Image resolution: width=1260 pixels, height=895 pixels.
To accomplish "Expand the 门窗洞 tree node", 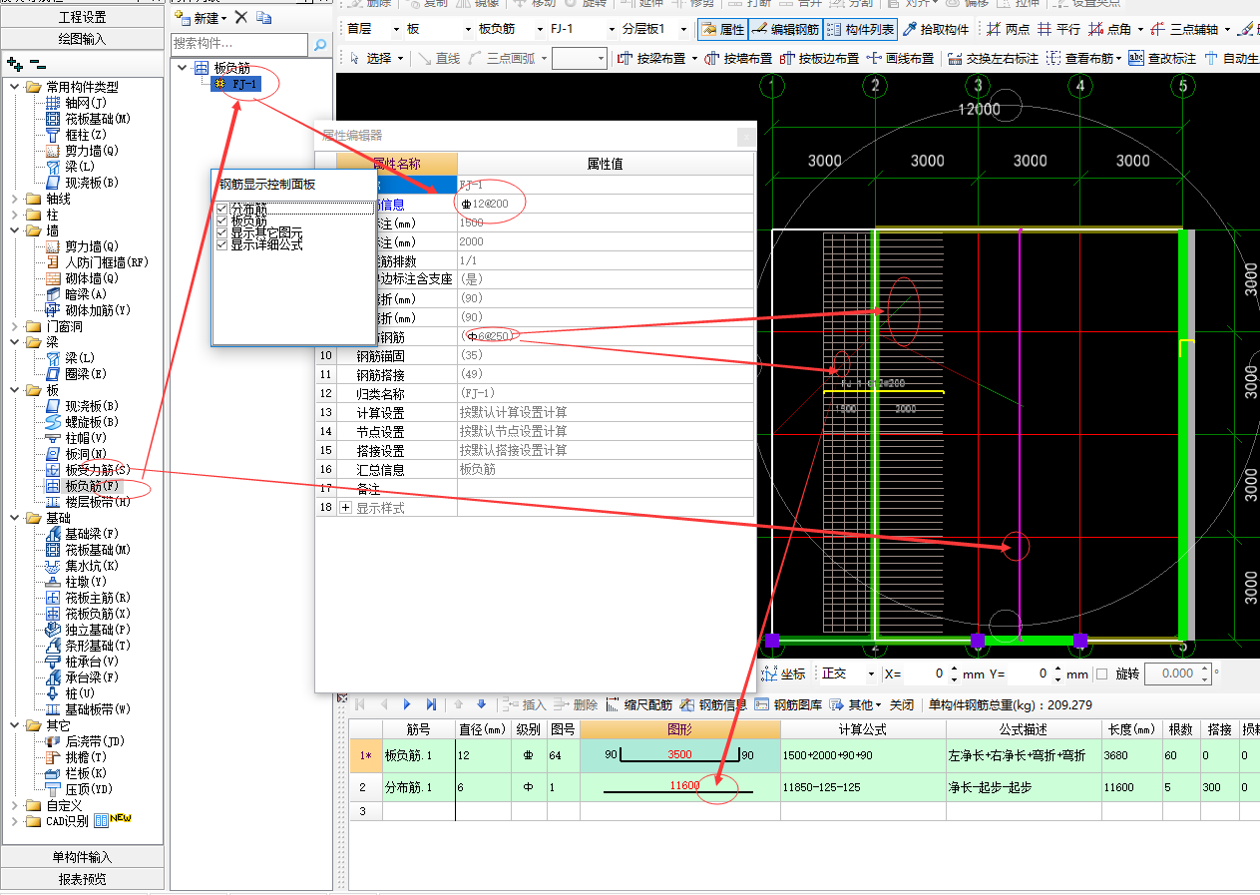I will pos(15,326).
